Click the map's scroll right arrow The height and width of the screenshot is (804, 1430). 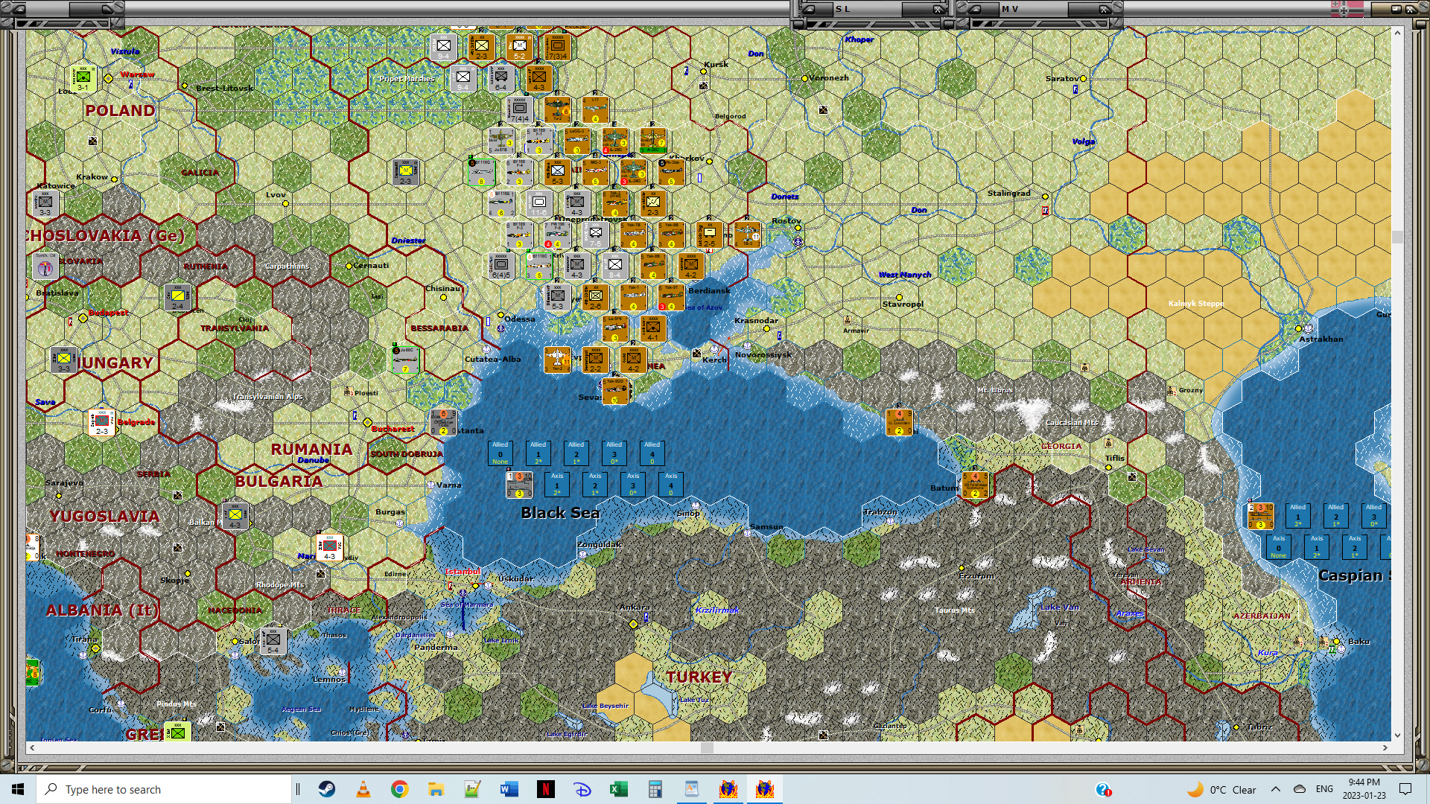click(x=1385, y=747)
